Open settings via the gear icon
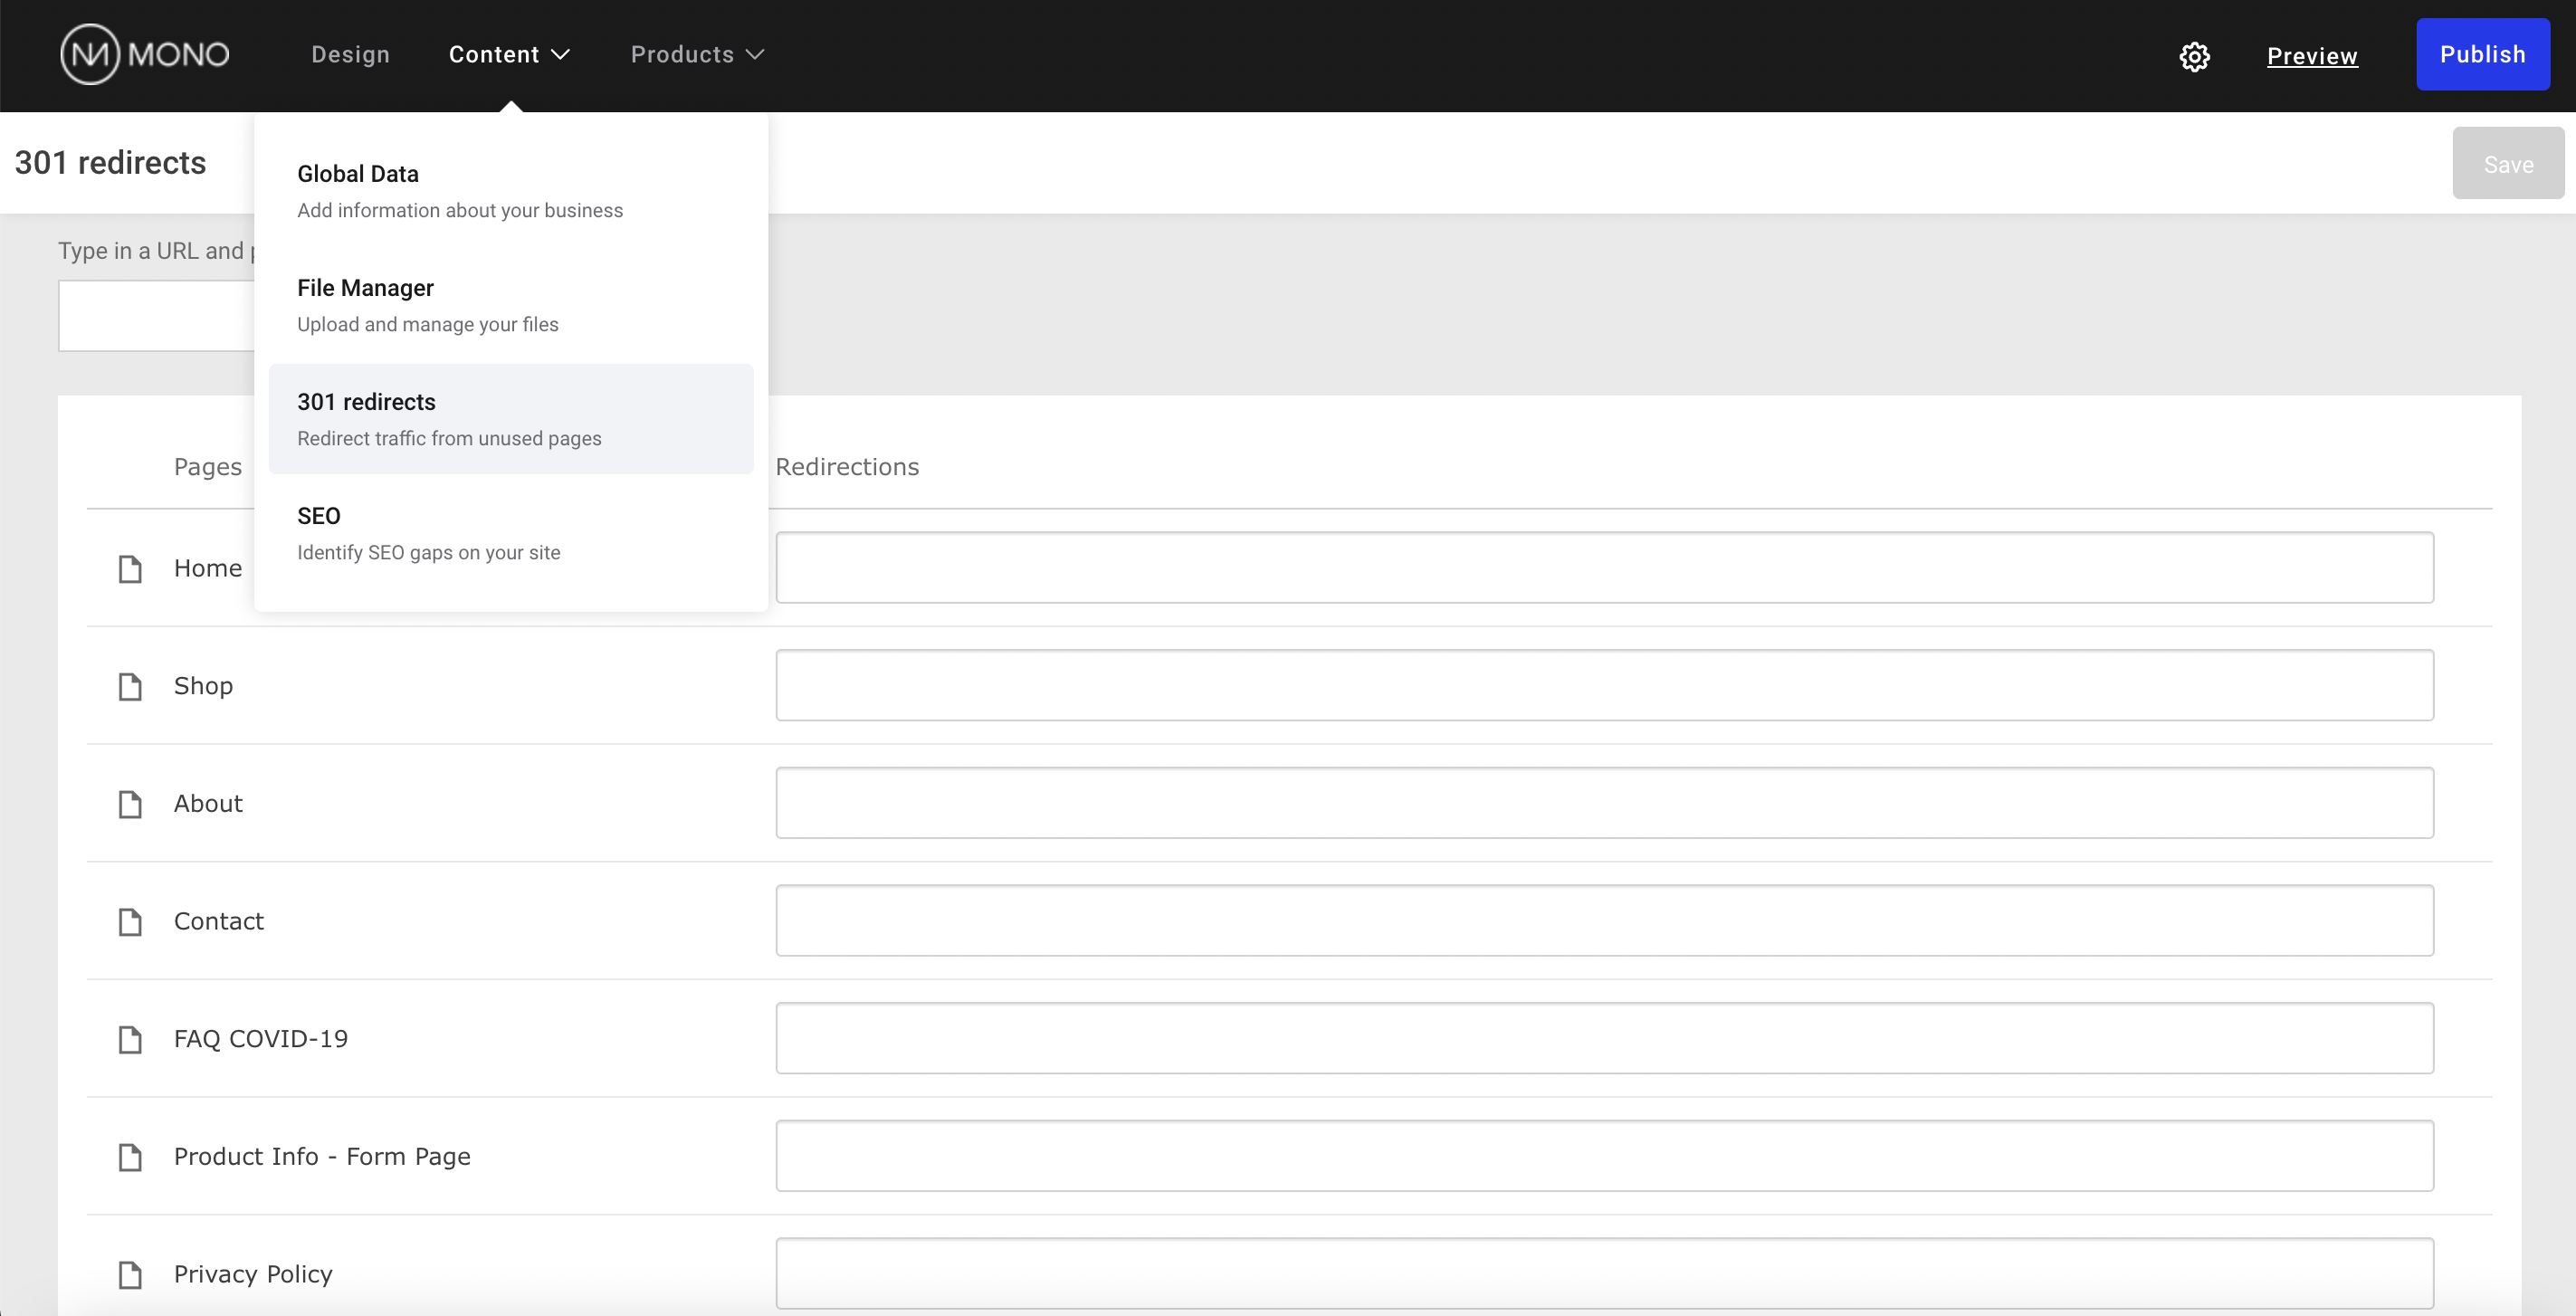The height and width of the screenshot is (1316, 2576). tap(2194, 56)
